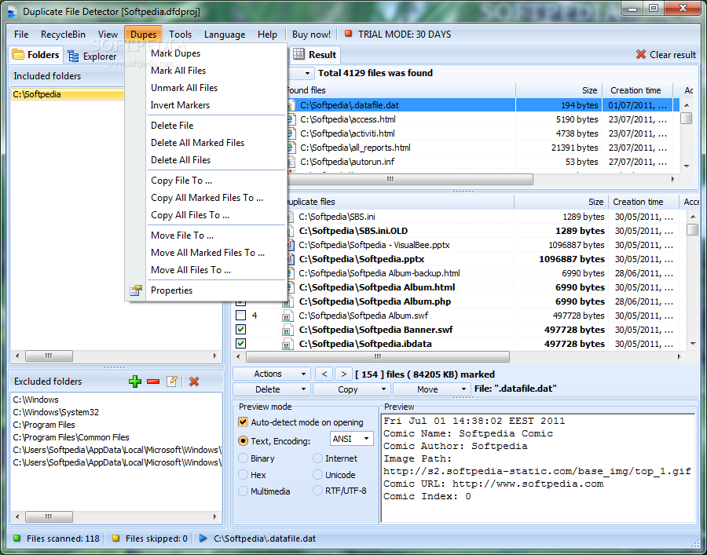Toggle Auto-detect mode on opening checkbox

pos(243,422)
